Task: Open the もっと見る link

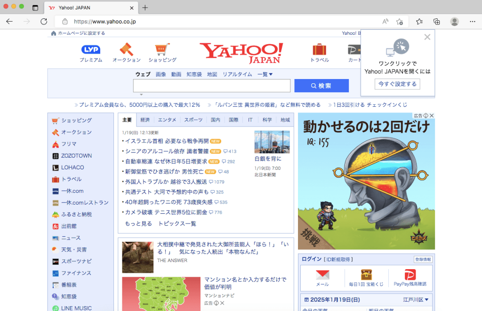Action: (138, 224)
